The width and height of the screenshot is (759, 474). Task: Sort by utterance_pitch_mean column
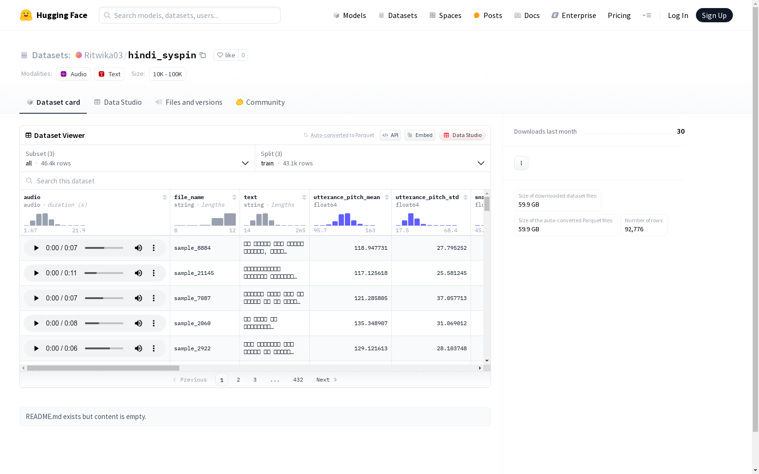point(387,197)
